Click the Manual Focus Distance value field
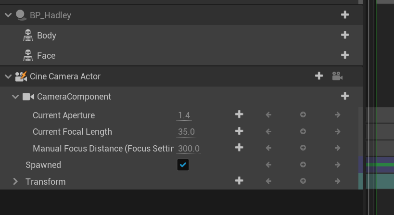This screenshot has height=215, width=394. pyautogui.click(x=189, y=149)
